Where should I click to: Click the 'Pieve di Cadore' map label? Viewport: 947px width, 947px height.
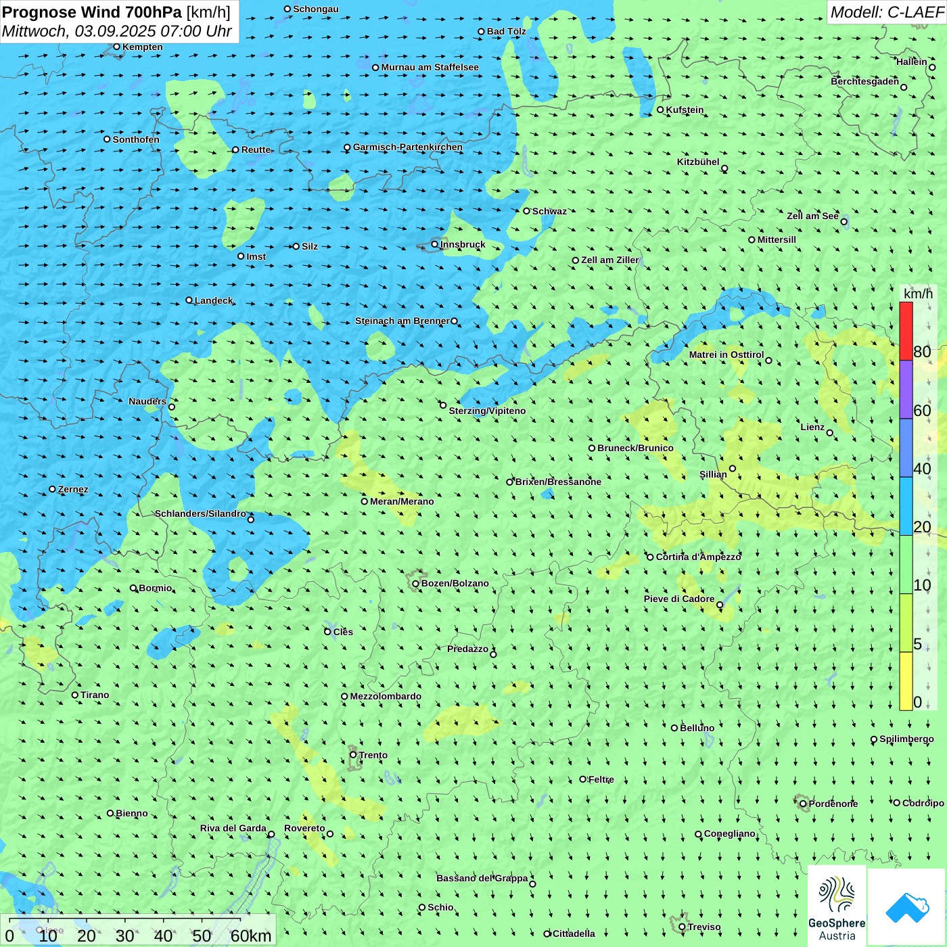[x=679, y=599]
